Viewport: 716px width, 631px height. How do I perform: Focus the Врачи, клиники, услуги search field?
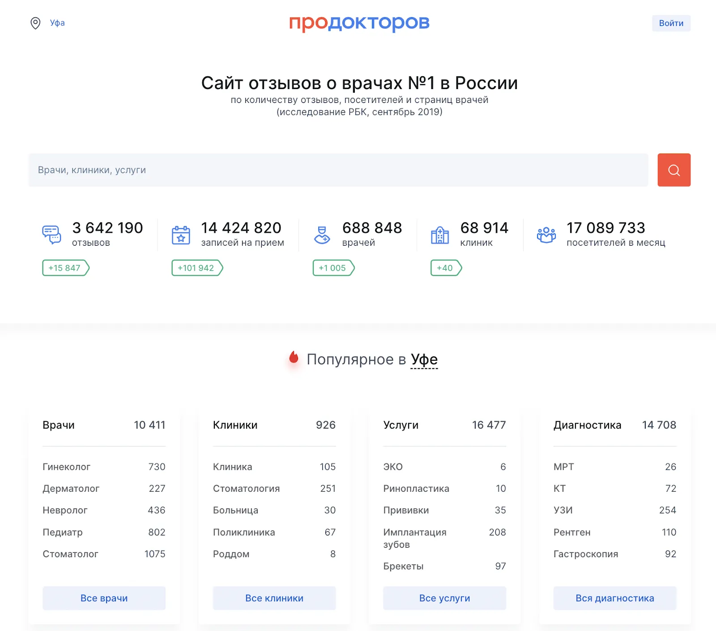click(338, 170)
